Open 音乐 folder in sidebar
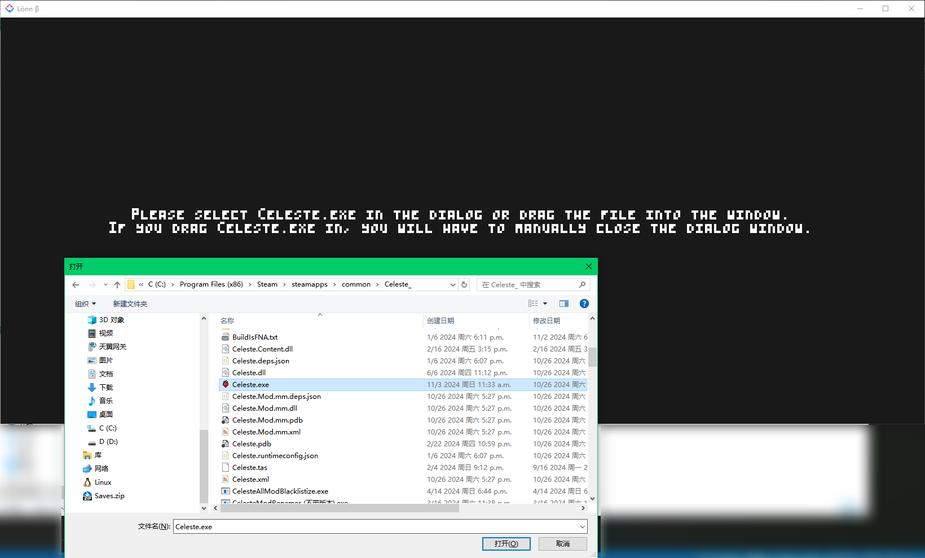 pos(100,401)
